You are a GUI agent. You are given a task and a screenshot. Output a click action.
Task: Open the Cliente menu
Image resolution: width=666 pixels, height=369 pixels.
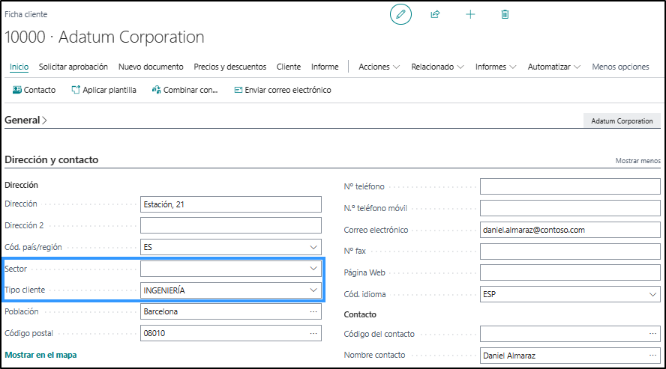[289, 67]
